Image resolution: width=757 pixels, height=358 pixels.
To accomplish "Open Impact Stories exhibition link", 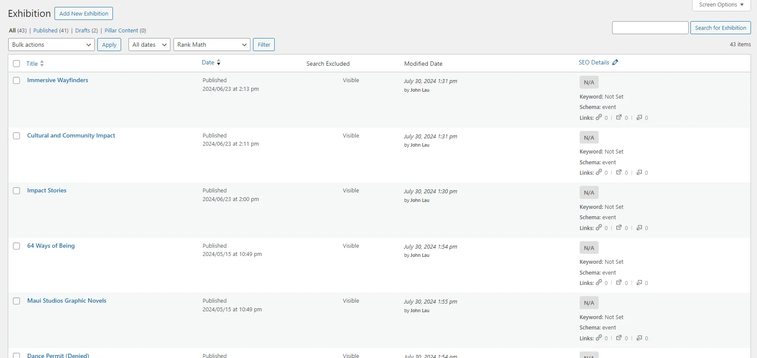I will point(47,190).
